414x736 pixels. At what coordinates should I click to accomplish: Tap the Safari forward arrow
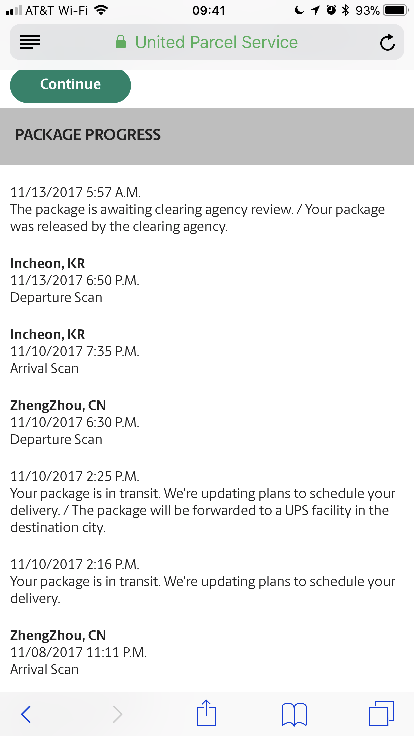pyautogui.click(x=117, y=714)
